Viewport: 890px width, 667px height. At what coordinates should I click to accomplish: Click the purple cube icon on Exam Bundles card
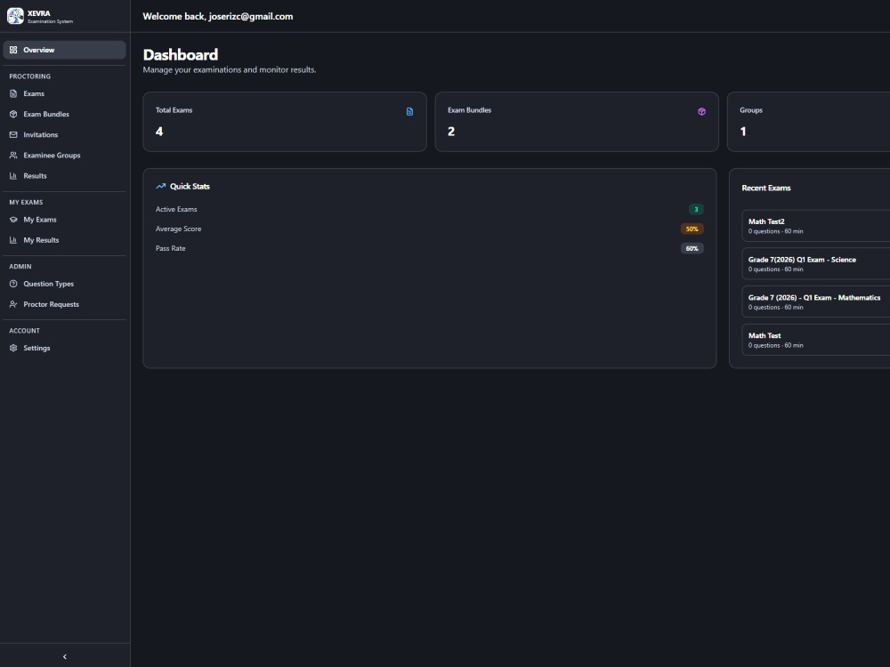pyautogui.click(x=701, y=112)
